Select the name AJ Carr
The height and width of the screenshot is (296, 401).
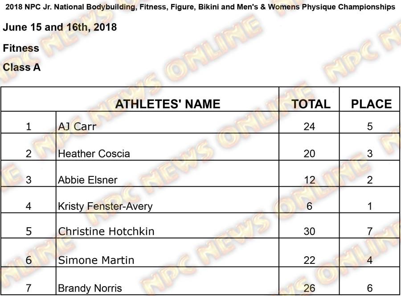click(77, 126)
